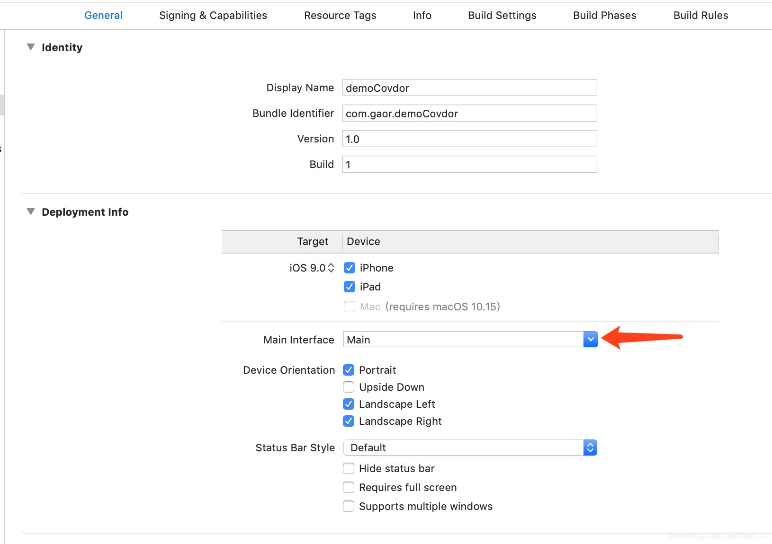Disable Portrait orientation checkbox

click(x=349, y=370)
